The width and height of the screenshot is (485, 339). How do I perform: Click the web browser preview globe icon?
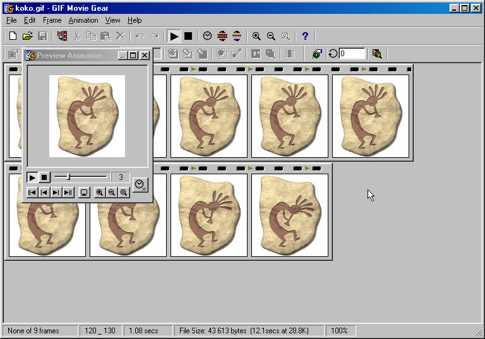click(317, 54)
